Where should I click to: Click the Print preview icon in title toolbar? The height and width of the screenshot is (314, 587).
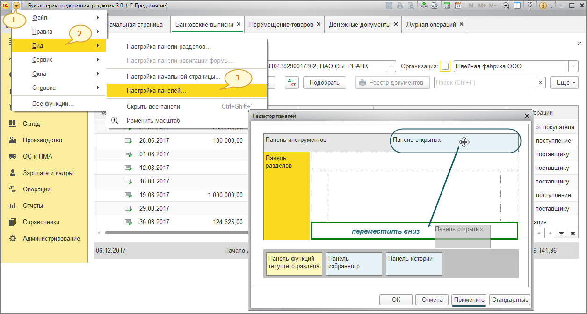(411, 6)
